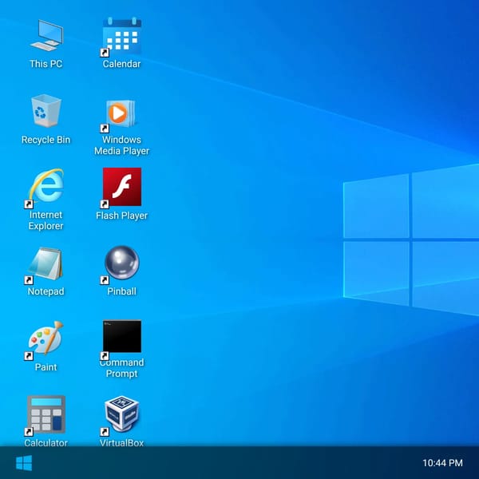
Task: Click the 'Calendar' label text
Action: click(x=121, y=64)
